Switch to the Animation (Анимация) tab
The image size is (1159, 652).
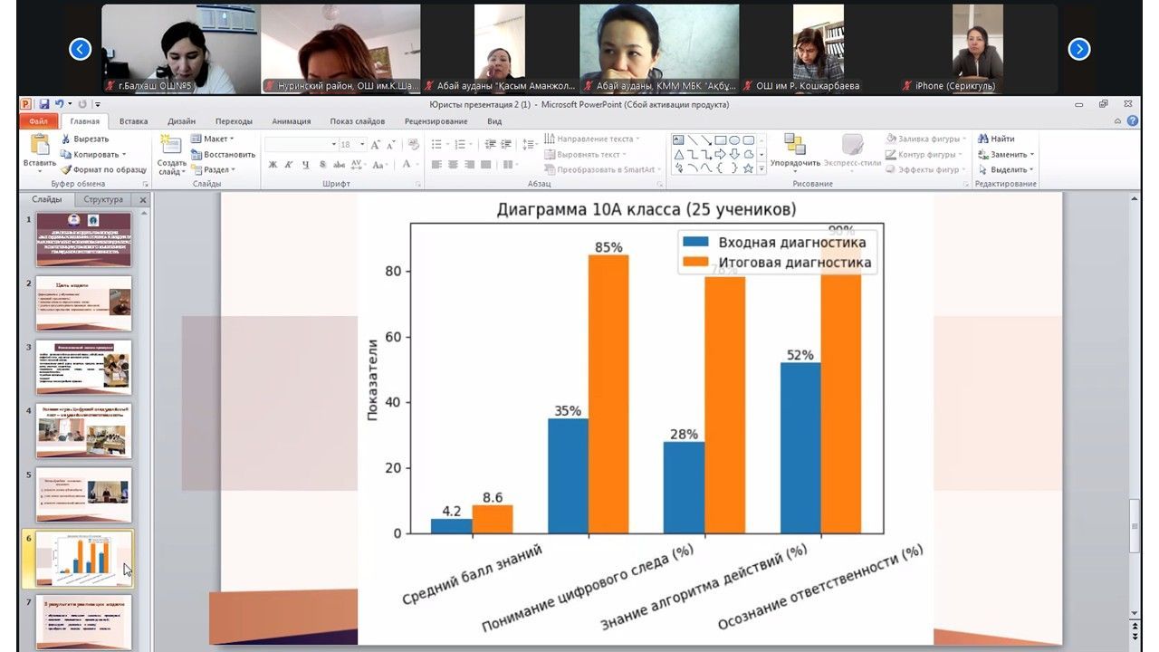click(291, 120)
